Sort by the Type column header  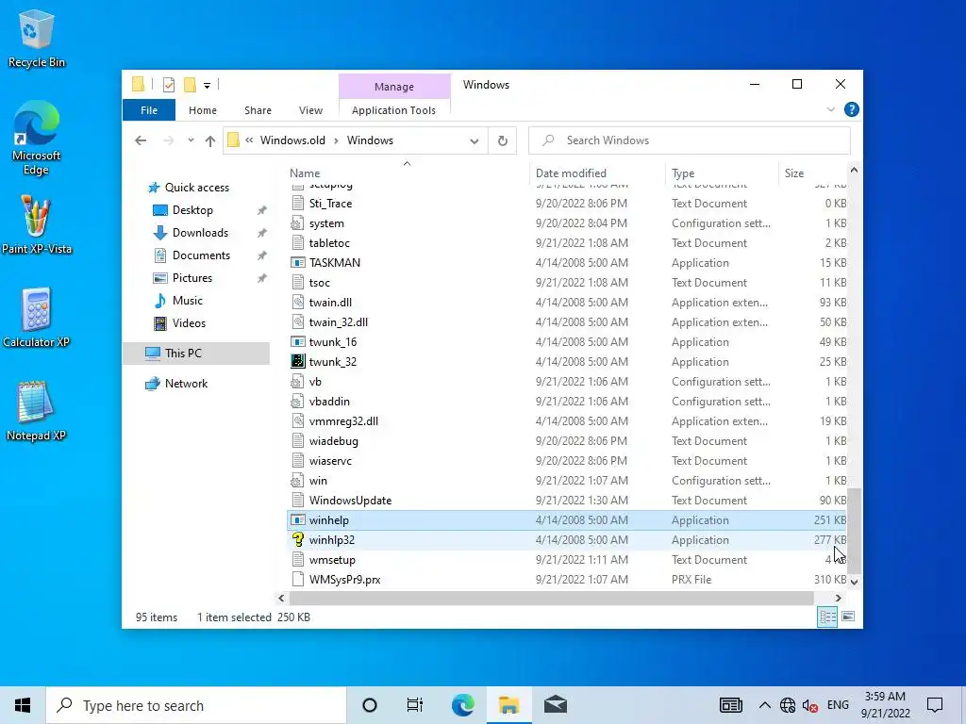click(721, 173)
